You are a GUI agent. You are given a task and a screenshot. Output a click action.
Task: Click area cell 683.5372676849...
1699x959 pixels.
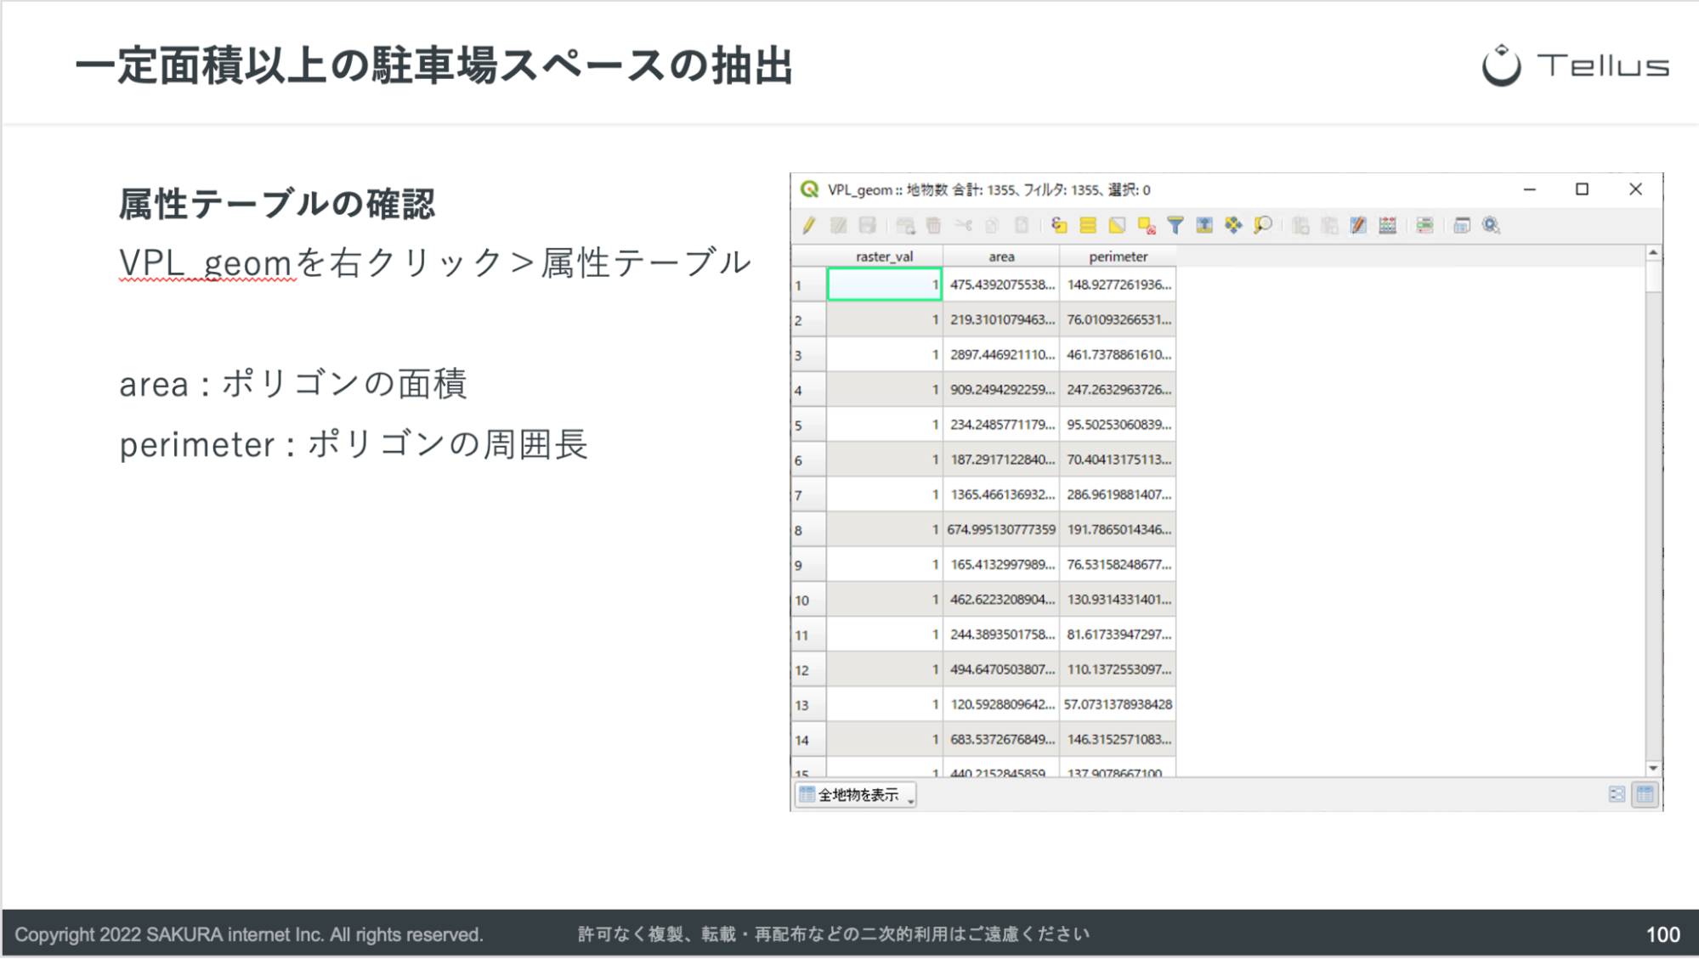[x=1001, y=739]
